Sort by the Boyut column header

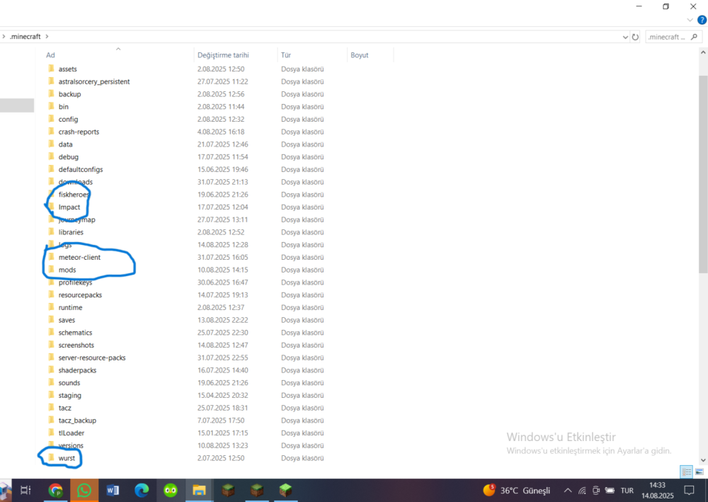pyautogui.click(x=360, y=55)
